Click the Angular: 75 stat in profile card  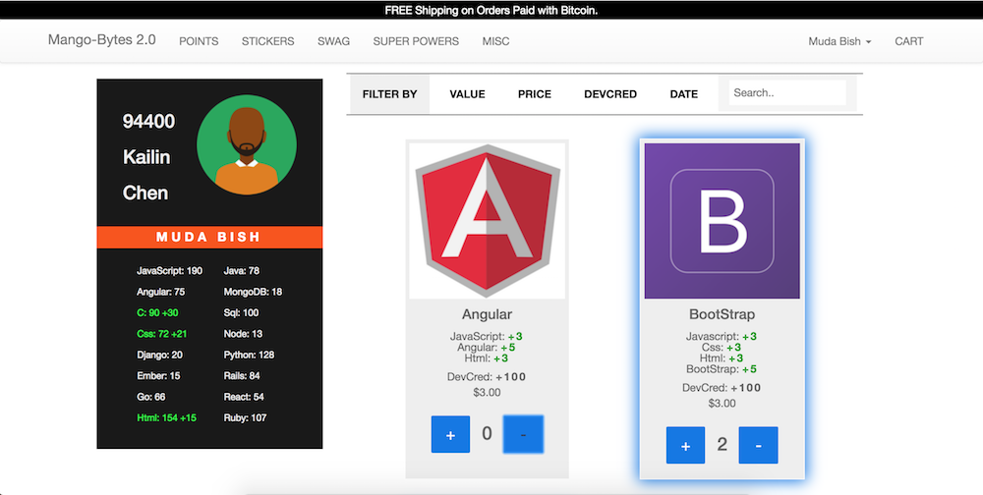pyautogui.click(x=160, y=292)
